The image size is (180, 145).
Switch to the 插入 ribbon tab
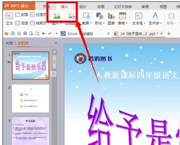click(64, 7)
